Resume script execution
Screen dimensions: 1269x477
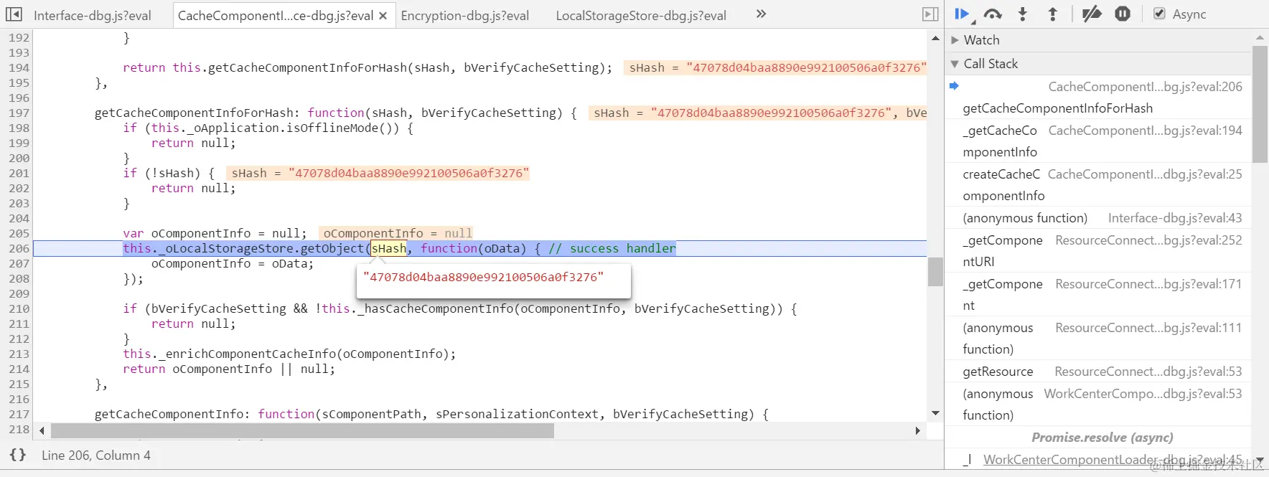pyautogui.click(x=962, y=14)
